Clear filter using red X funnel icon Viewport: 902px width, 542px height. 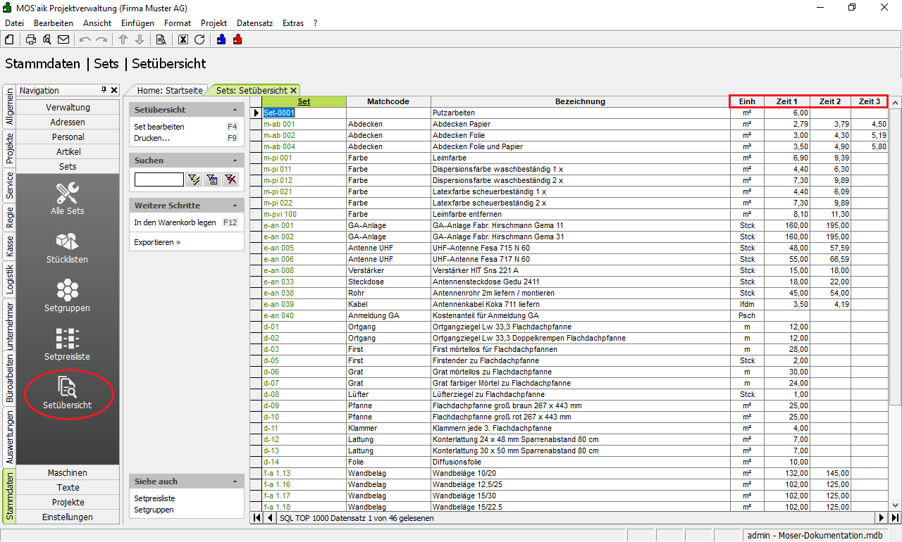230,179
